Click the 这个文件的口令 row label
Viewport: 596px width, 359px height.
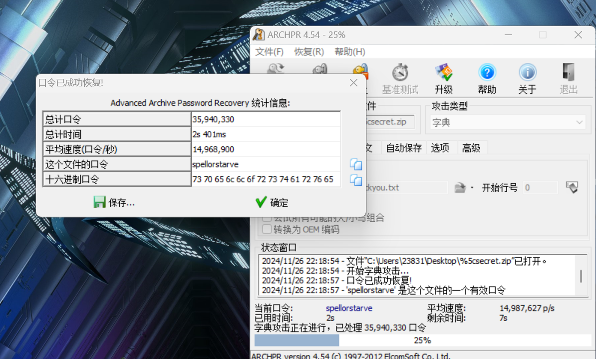[x=117, y=164]
